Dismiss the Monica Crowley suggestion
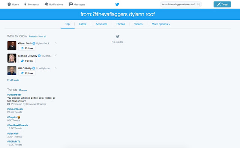Image resolution: width=240 pixels, height=148 pixels. [56, 55]
